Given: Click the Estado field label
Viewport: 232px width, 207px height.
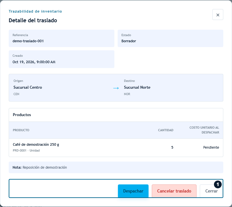Looking at the screenshot, I should [126, 35].
